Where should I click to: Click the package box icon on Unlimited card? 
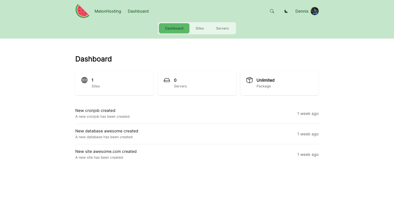pyautogui.click(x=249, y=80)
